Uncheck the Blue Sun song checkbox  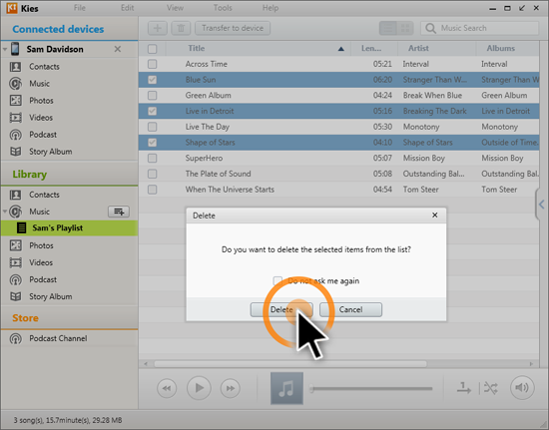(153, 80)
